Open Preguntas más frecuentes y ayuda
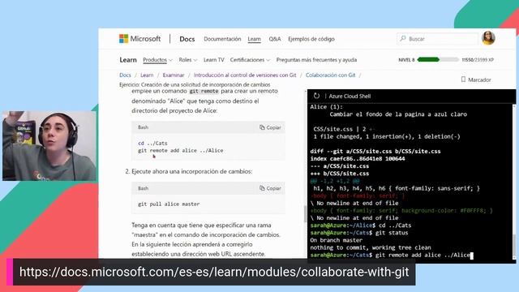 point(316,60)
